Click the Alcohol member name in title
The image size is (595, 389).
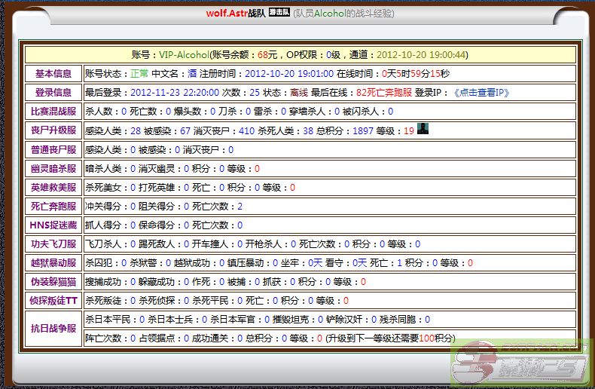tap(330, 14)
